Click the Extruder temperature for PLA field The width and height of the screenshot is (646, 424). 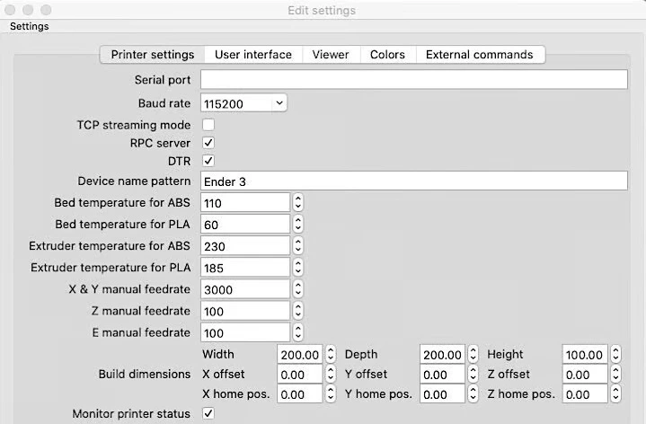[244, 268]
